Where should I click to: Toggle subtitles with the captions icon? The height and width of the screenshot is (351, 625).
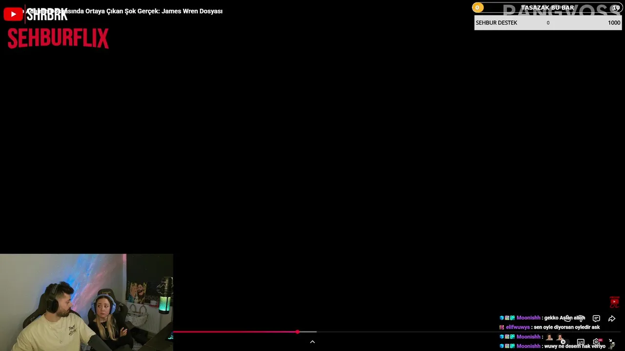(x=581, y=342)
